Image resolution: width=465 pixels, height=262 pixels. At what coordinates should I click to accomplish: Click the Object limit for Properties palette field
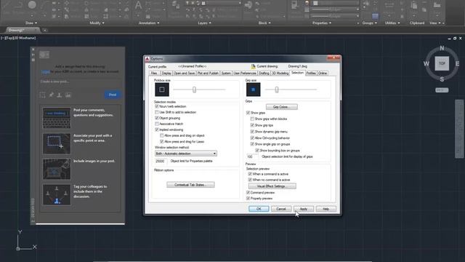pyautogui.click(x=161, y=161)
